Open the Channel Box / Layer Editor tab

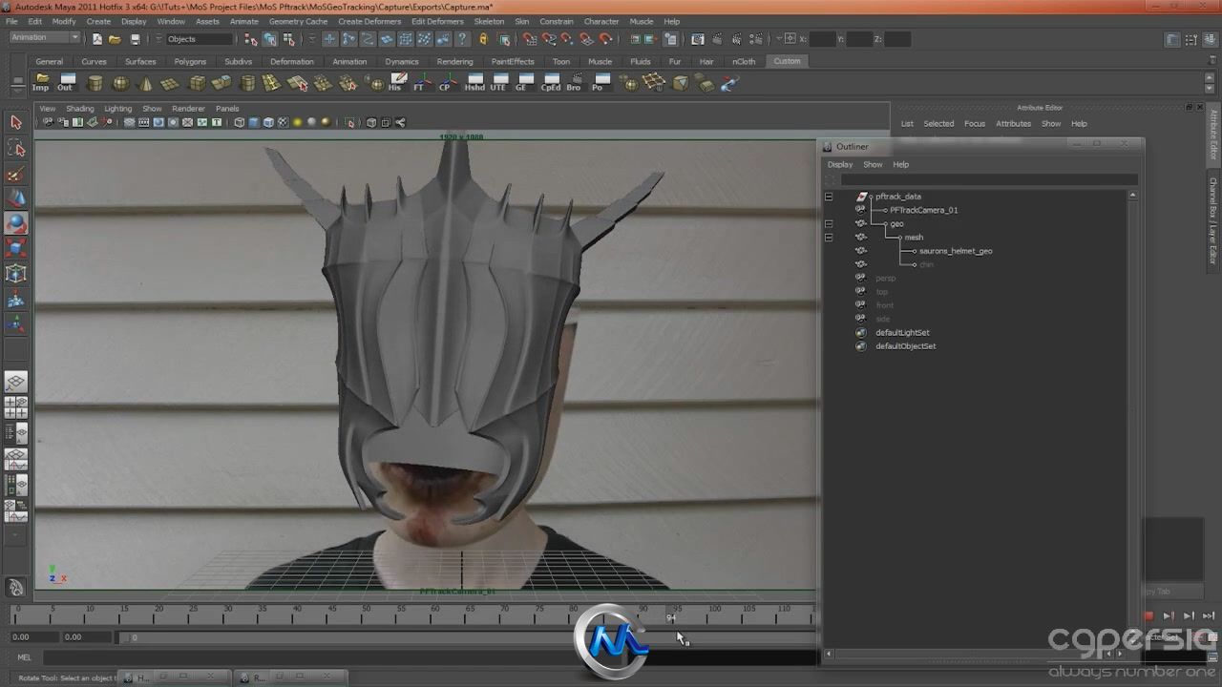coord(1213,221)
